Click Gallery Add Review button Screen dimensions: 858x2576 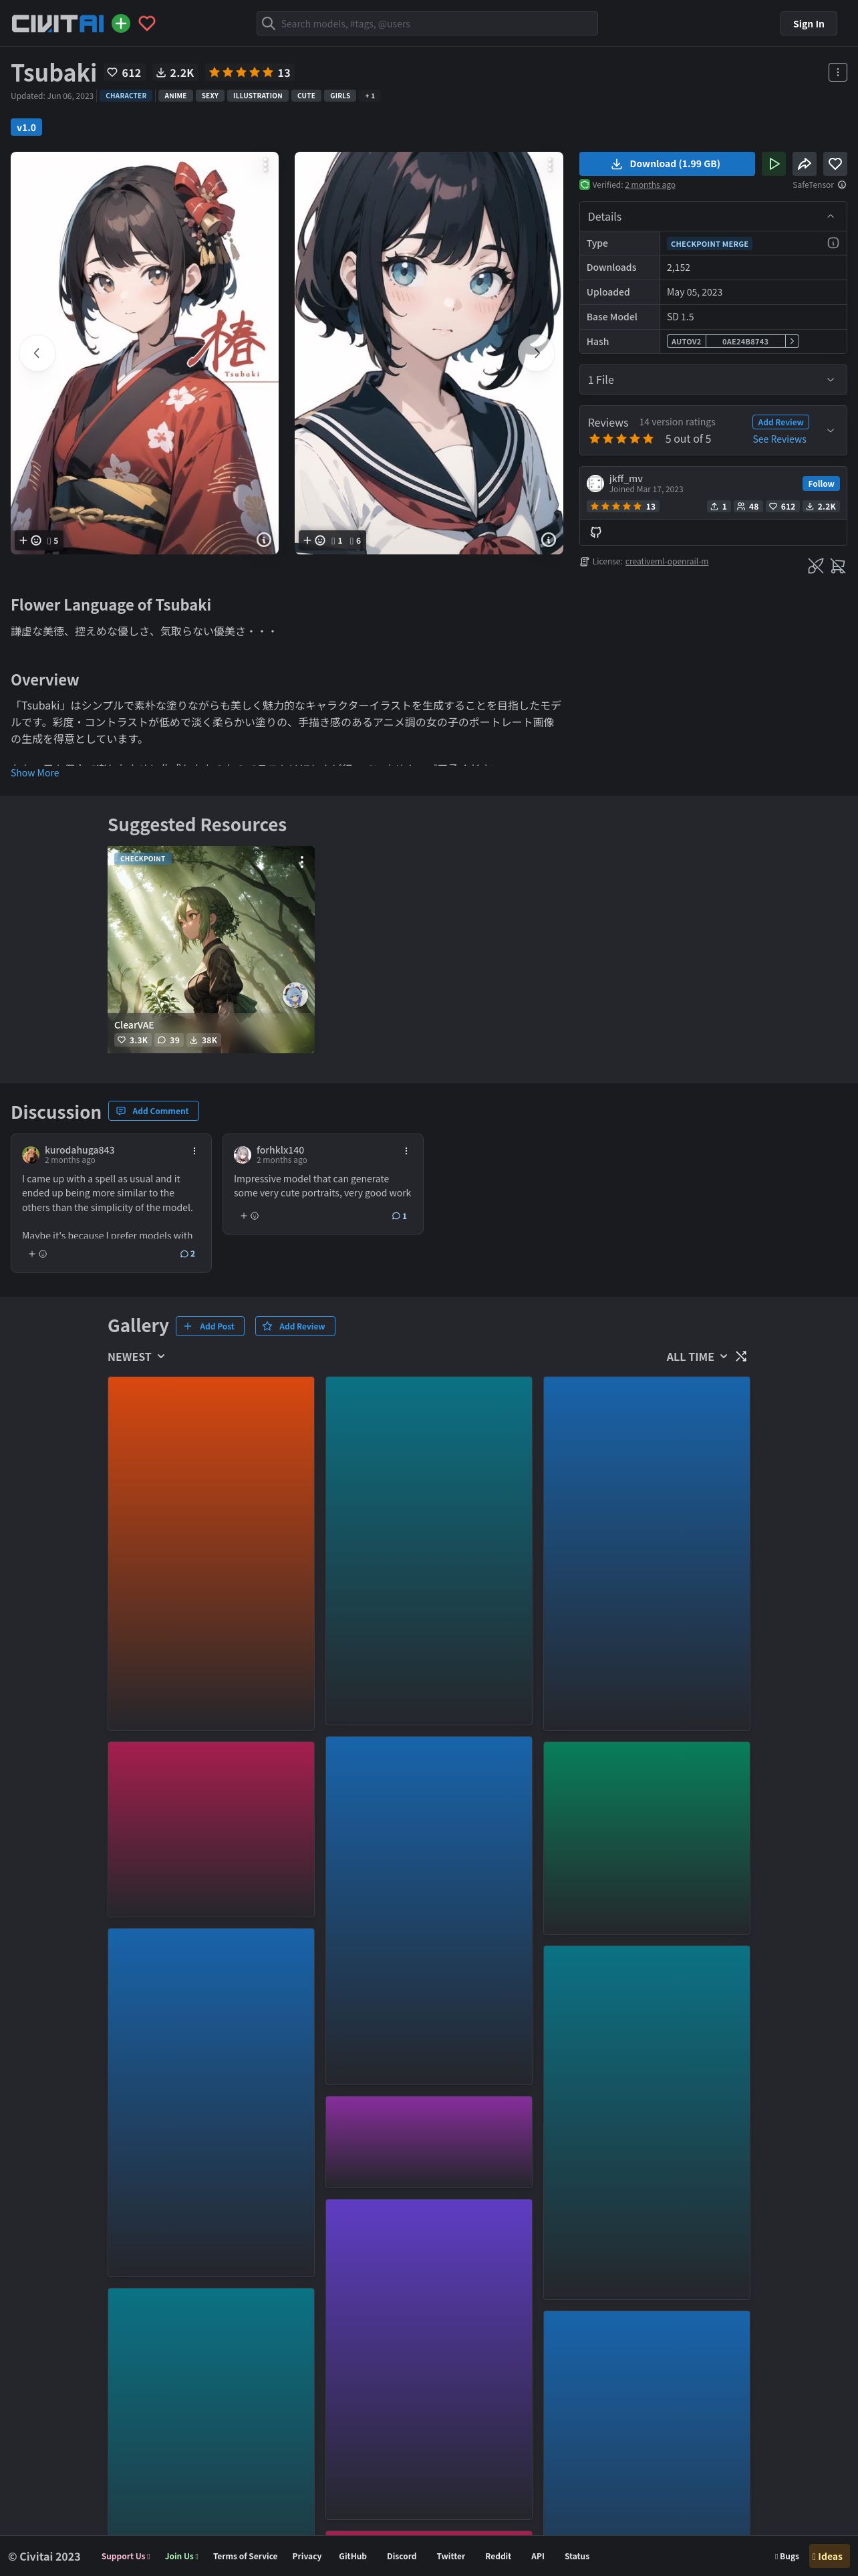[x=295, y=1326]
